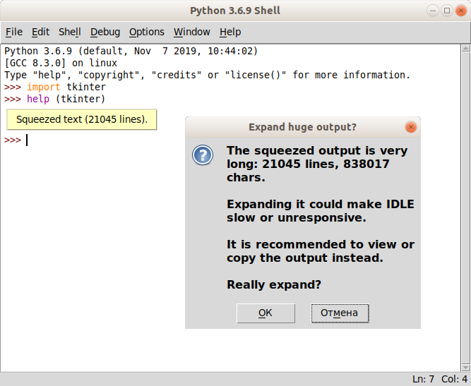Screen dimensions: 471x386
Task: Open the Window menu
Action: pyautogui.click(x=192, y=32)
